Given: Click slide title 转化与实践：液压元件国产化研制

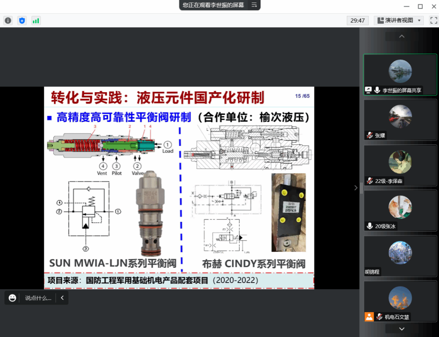Looking at the screenshot, I should click(x=158, y=97).
